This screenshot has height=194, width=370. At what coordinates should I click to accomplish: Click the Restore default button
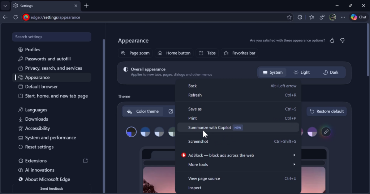pos(327,111)
